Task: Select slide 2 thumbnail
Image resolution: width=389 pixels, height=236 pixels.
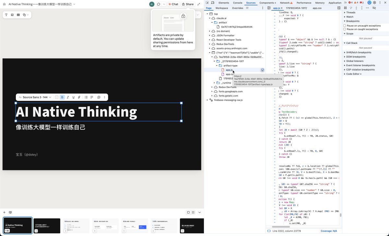Action: [x=47, y=225]
